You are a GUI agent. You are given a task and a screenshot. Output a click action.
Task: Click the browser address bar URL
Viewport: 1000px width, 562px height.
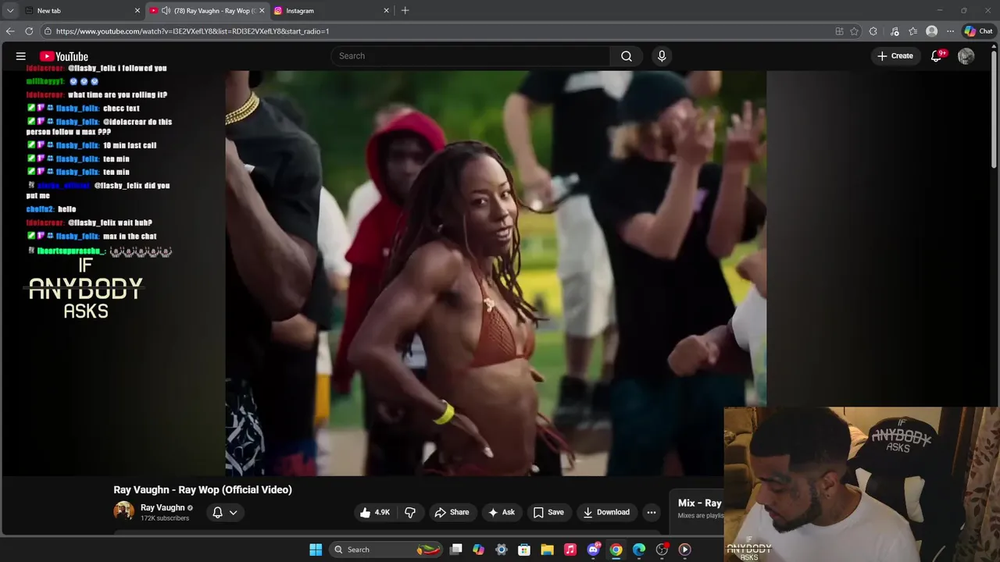click(x=192, y=31)
